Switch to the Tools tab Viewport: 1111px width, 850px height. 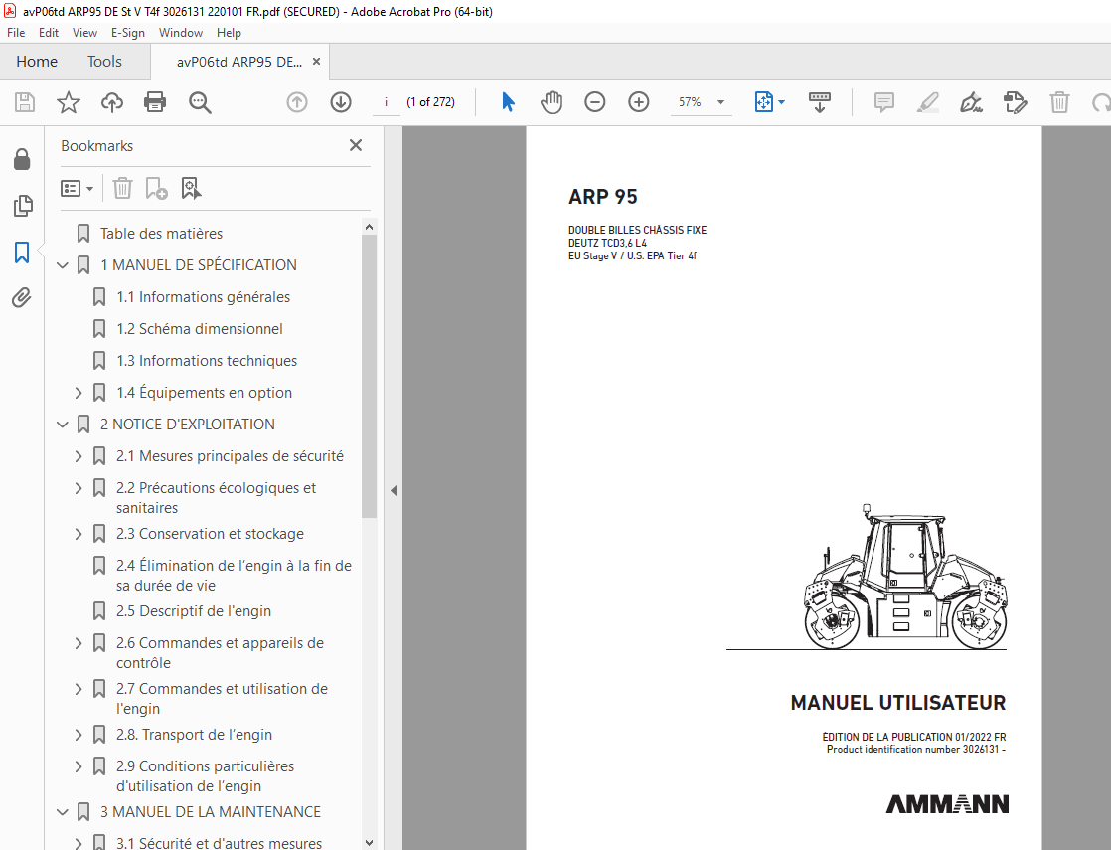105,62
